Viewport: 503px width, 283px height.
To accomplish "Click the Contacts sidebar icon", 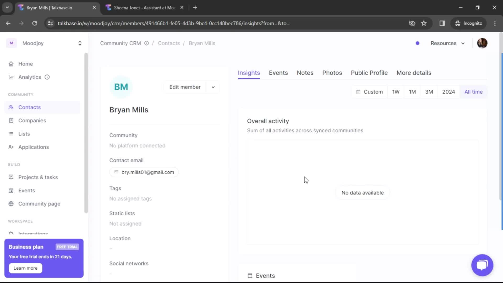I will tap(11, 107).
